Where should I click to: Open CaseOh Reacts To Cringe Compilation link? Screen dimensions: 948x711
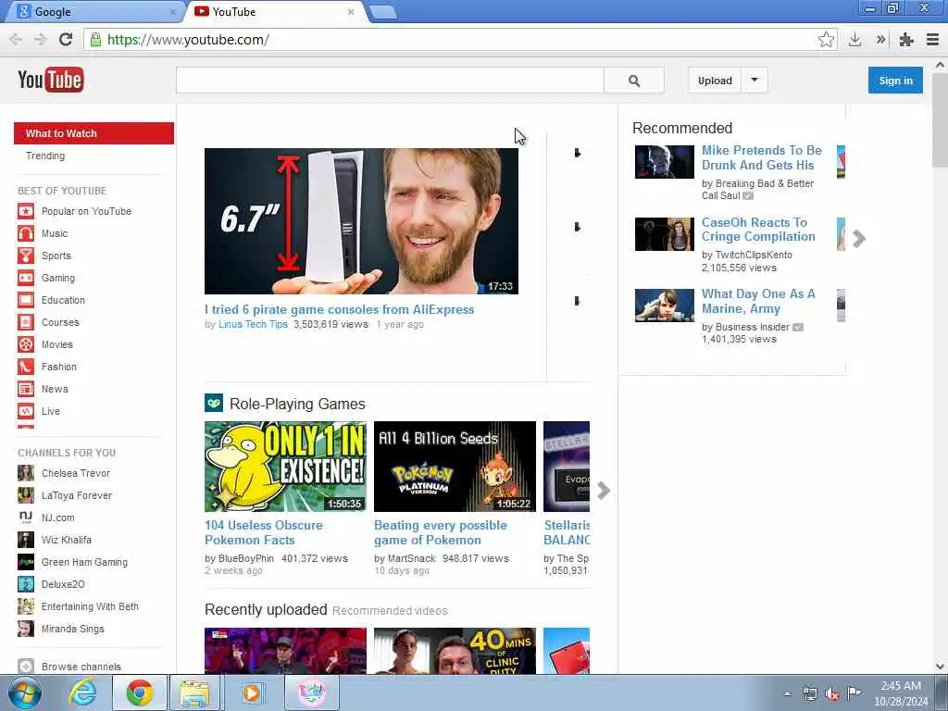758,230
